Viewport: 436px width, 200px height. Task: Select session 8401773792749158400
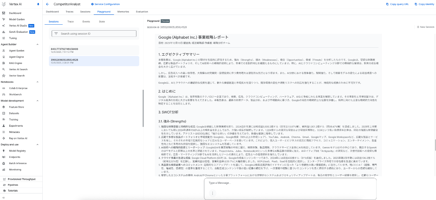(x=94, y=50)
